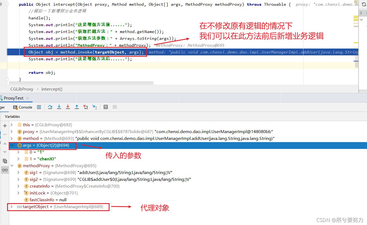Viewport: 367px width, 225px height.
Task: Expand args element 0
Action: [x=19, y=152]
